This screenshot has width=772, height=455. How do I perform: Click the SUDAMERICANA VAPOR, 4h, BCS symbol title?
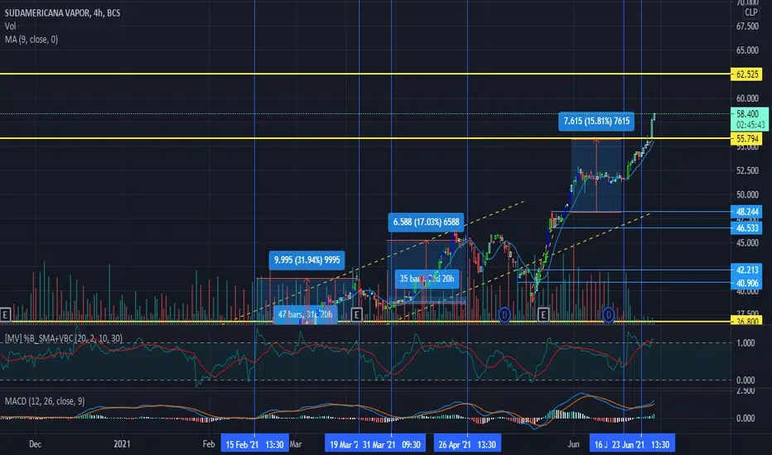(62, 12)
